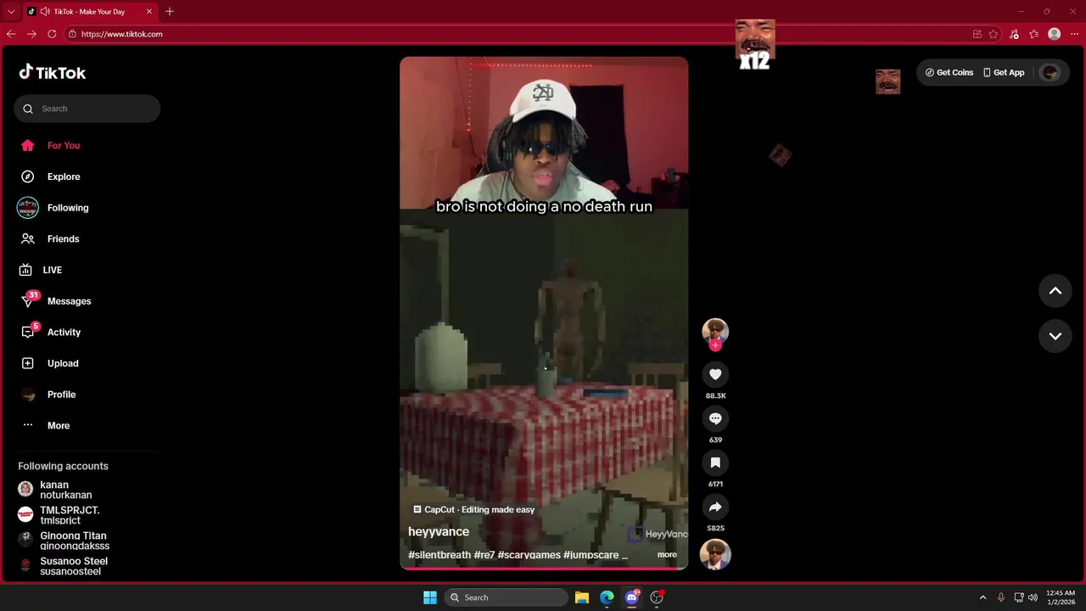Bookmark the page with star icon
This screenshot has width=1086, height=611.
click(994, 34)
